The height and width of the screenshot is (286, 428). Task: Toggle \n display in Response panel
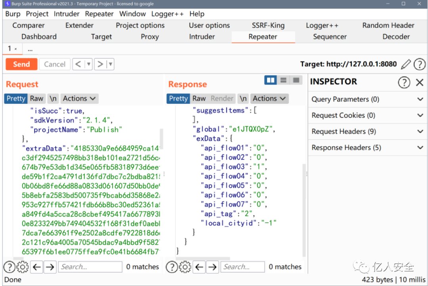243,99
